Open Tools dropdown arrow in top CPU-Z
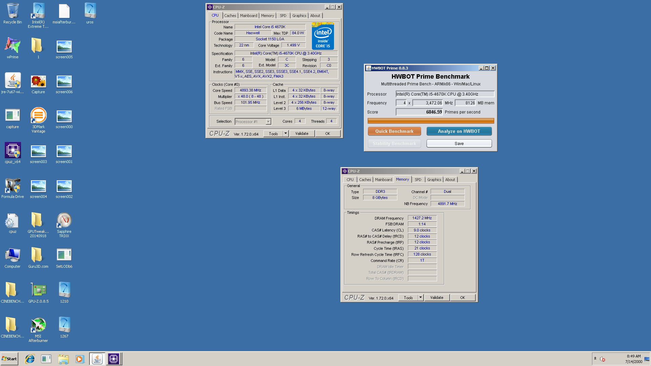The width and height of the screenshot is (651, 366). pos(285,134)
